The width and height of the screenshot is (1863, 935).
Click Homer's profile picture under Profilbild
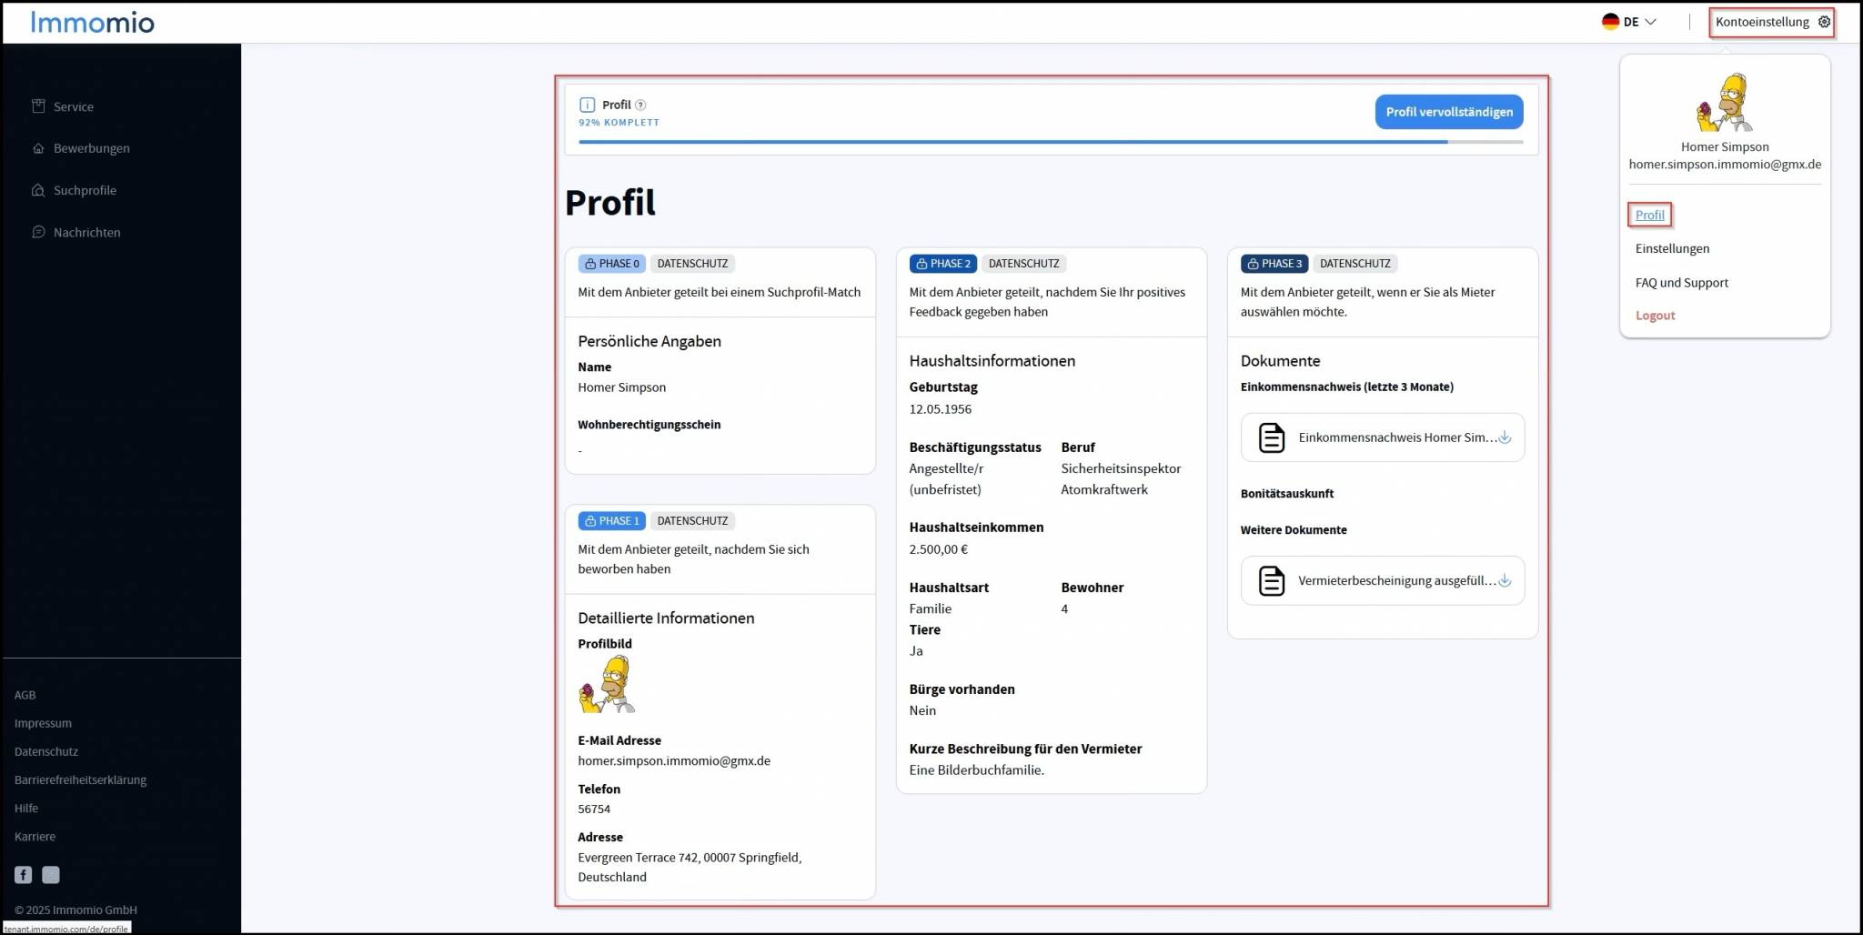click(607, 685)
